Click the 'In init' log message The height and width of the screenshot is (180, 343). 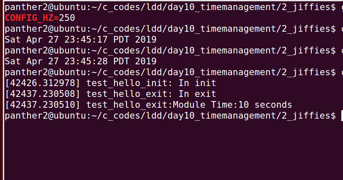197,83
